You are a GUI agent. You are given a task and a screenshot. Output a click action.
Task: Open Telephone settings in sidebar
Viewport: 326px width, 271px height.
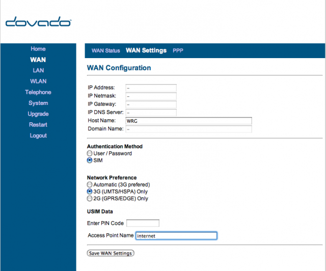tap(38, 92)
